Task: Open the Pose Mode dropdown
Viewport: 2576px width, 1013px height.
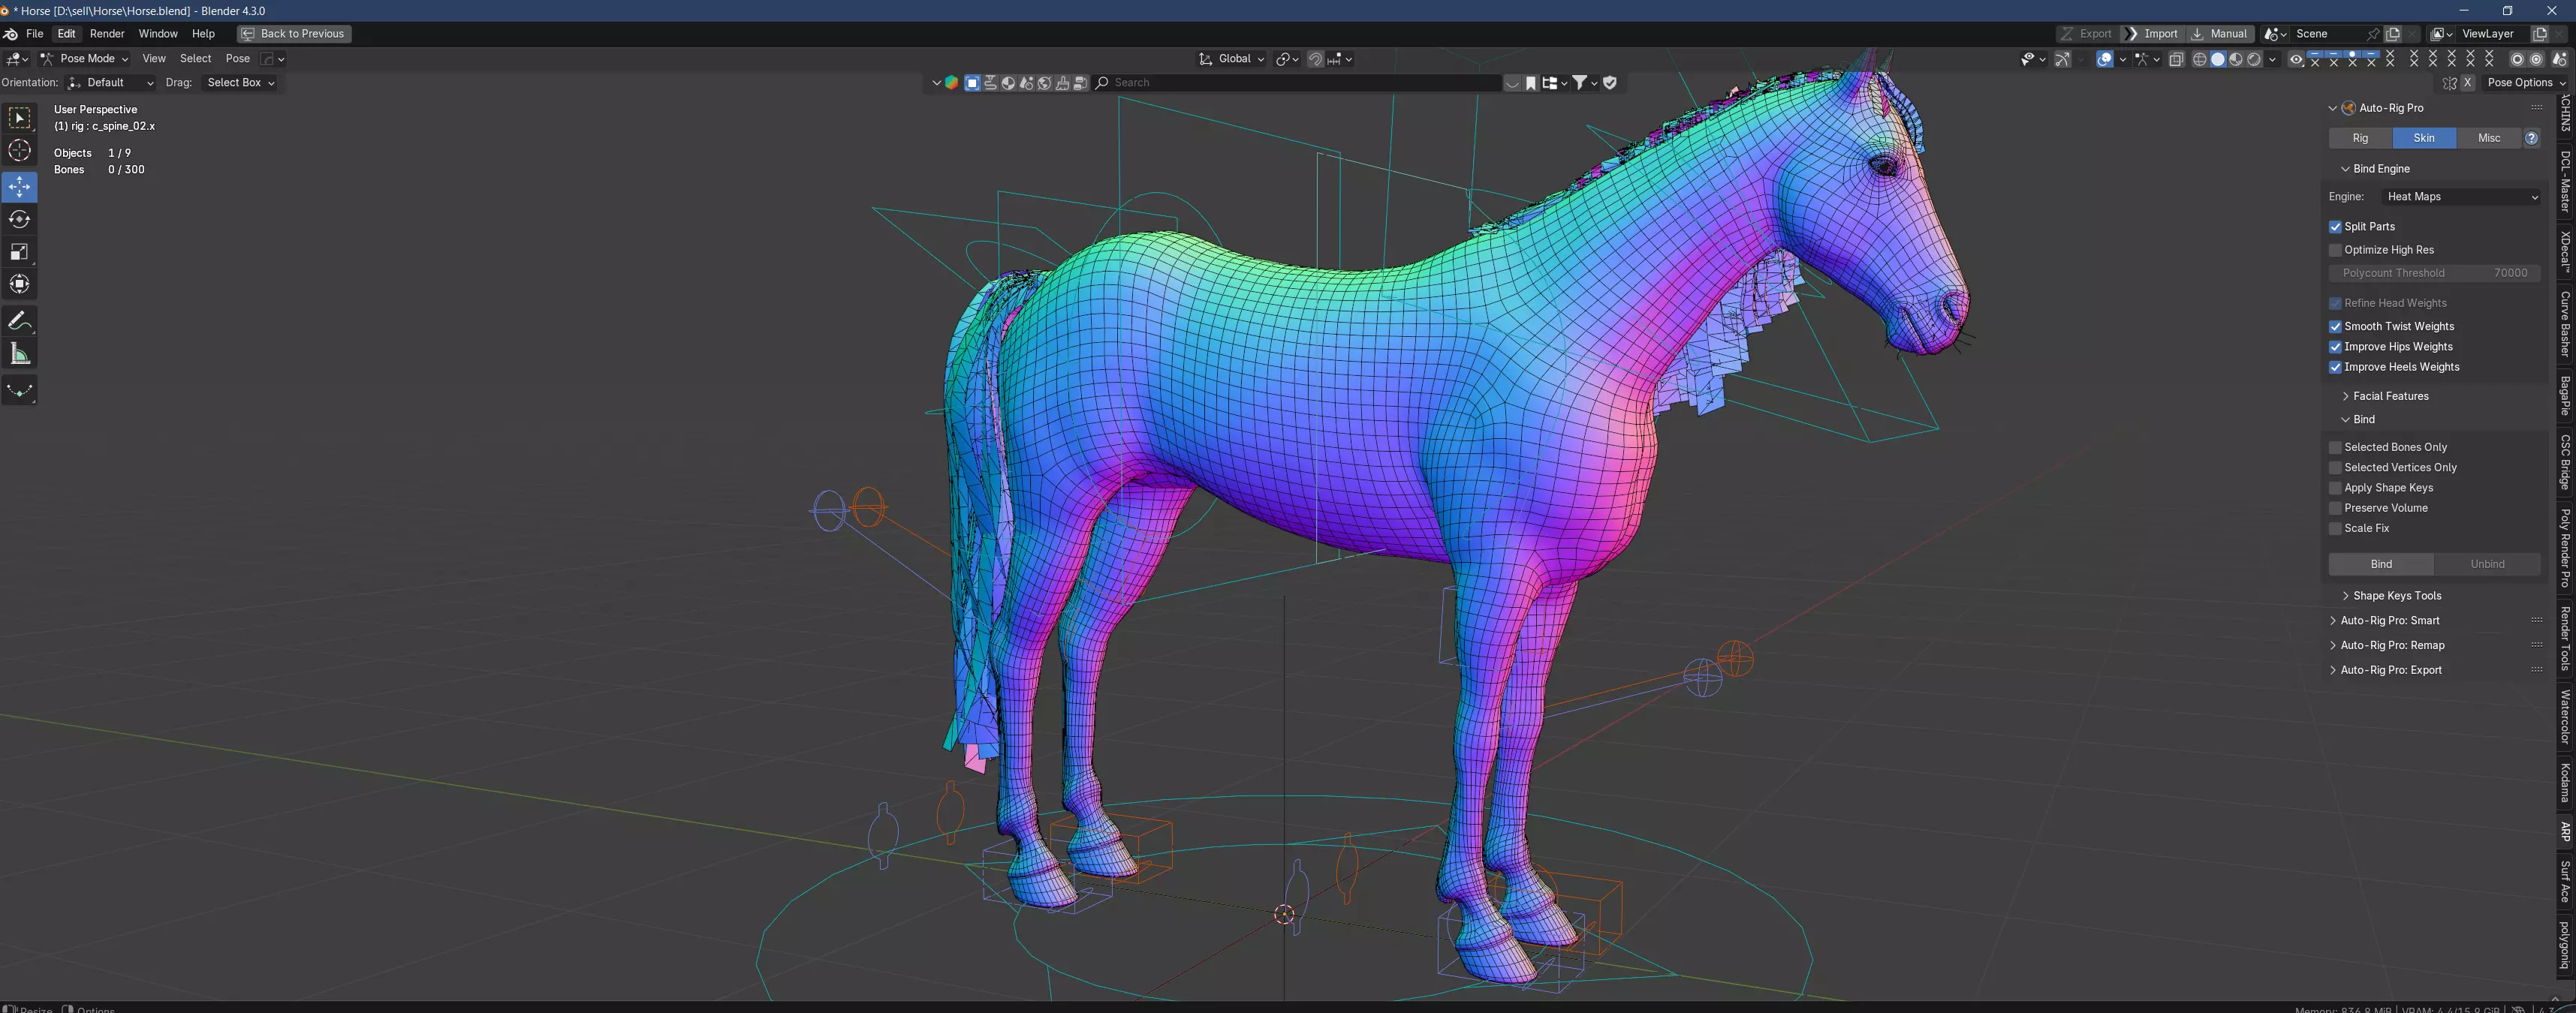Action: pos(84,59)
